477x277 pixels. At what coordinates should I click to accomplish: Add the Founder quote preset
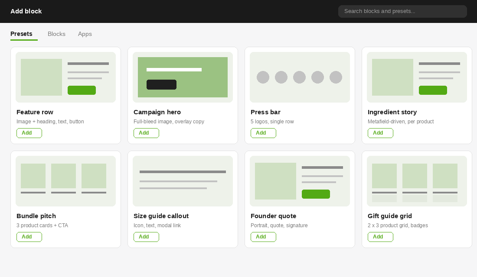tap(264, 237)
